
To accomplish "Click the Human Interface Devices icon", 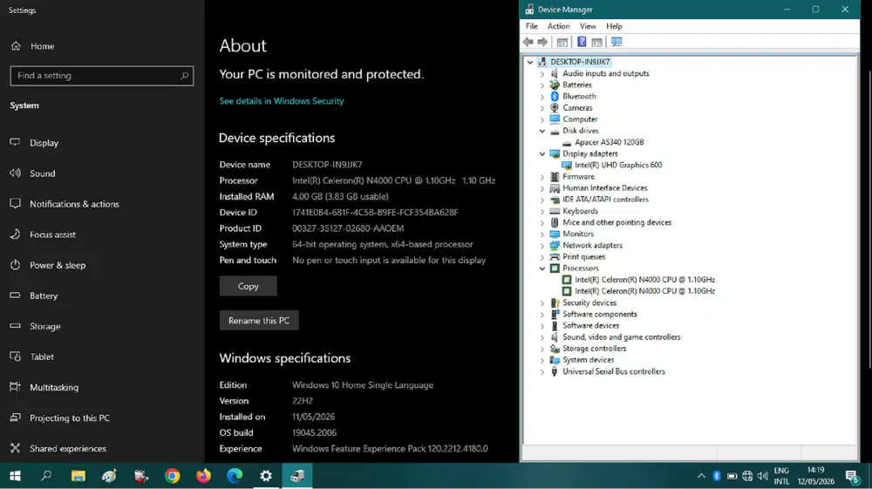I will [x=555, y=187].
